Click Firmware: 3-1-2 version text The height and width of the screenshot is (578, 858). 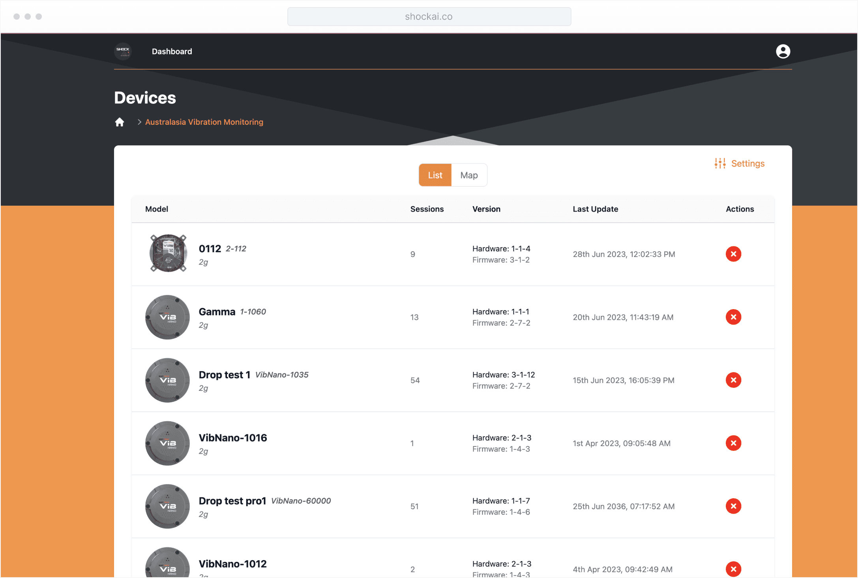[501, 260]
